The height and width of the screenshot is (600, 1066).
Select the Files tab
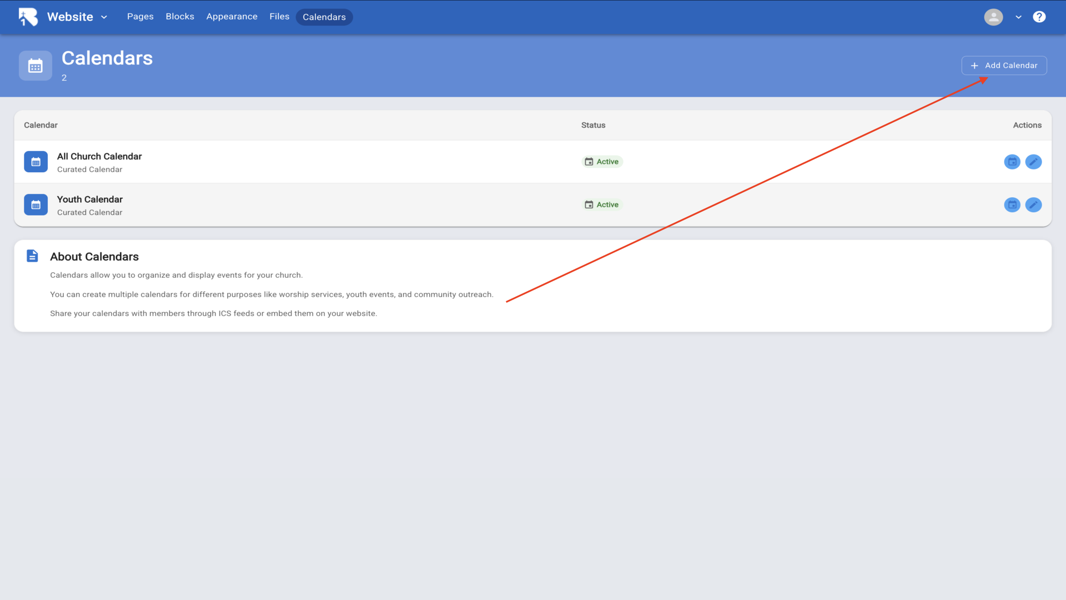tap(279, 17)
